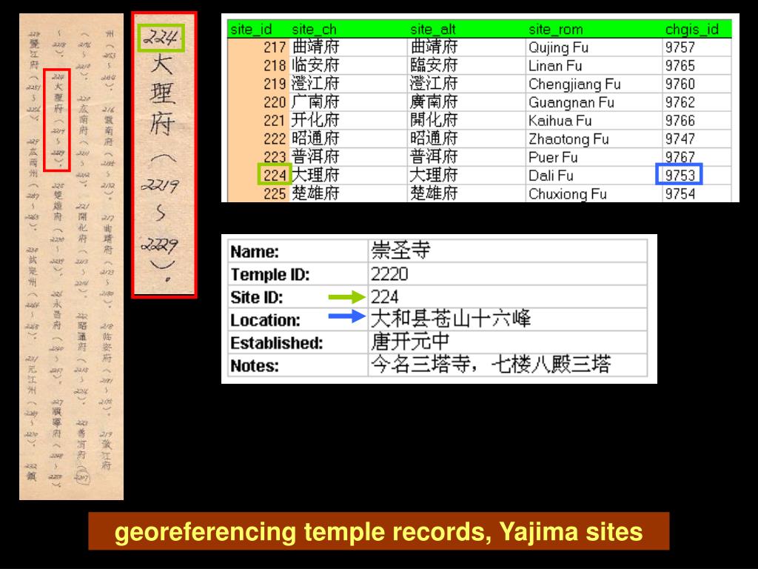Image resolution: width=758 pixels, height=569 pixels.
Task: Click site_ch cell 广南府 in row 220
Action: coord(315,102)
